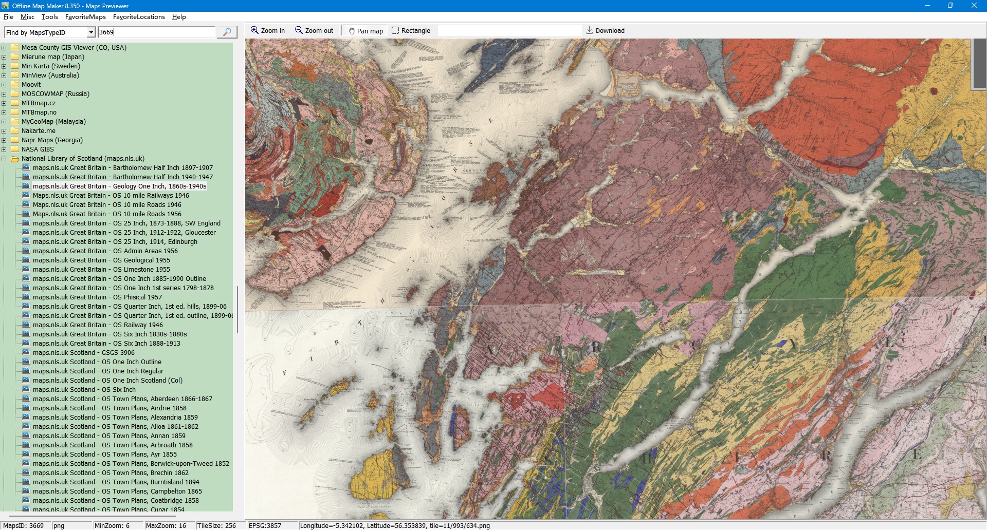Open the Find by MapsTypeID dropdown
The height and width of the screenshot is (530, 987).
tap(91, 32)
